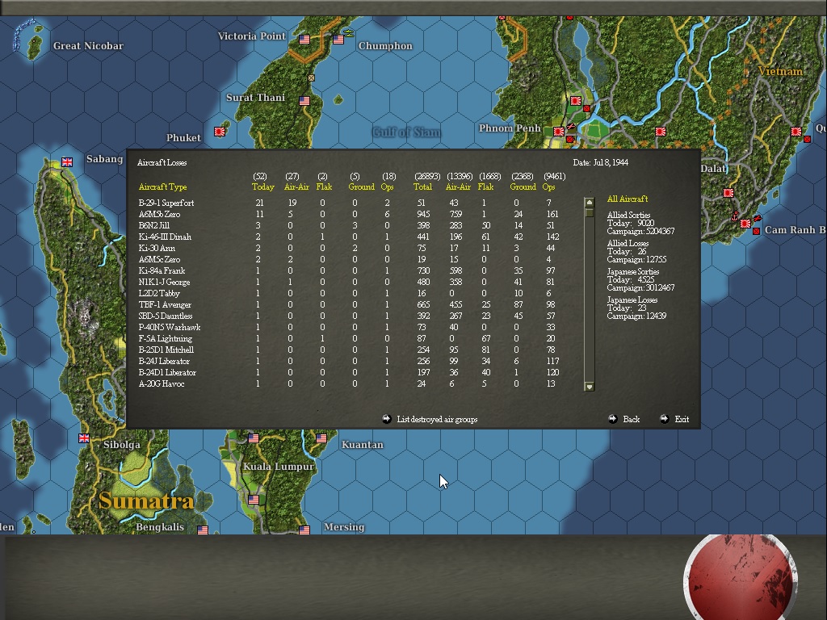Click the small crossed-square marker below Victoria Point
The height and width of the screenshot is (620, 827).
coord(311,77)
